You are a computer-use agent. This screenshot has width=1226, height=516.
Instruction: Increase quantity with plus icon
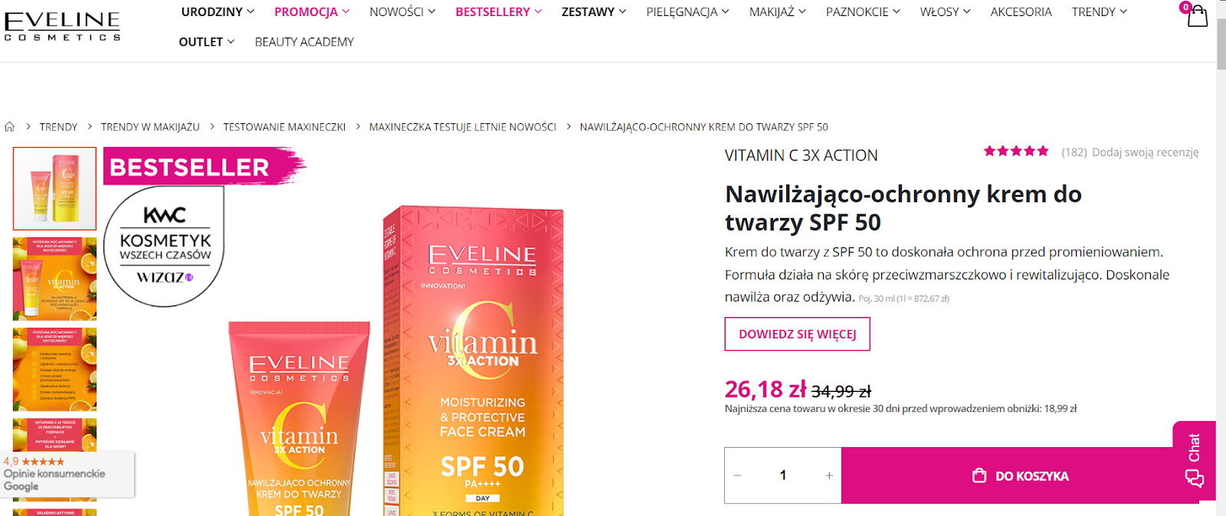coord(829,475)
